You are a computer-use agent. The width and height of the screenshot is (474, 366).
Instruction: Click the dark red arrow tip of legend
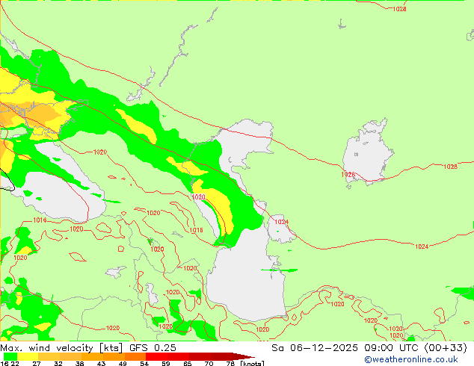click(x=244, y=356)
